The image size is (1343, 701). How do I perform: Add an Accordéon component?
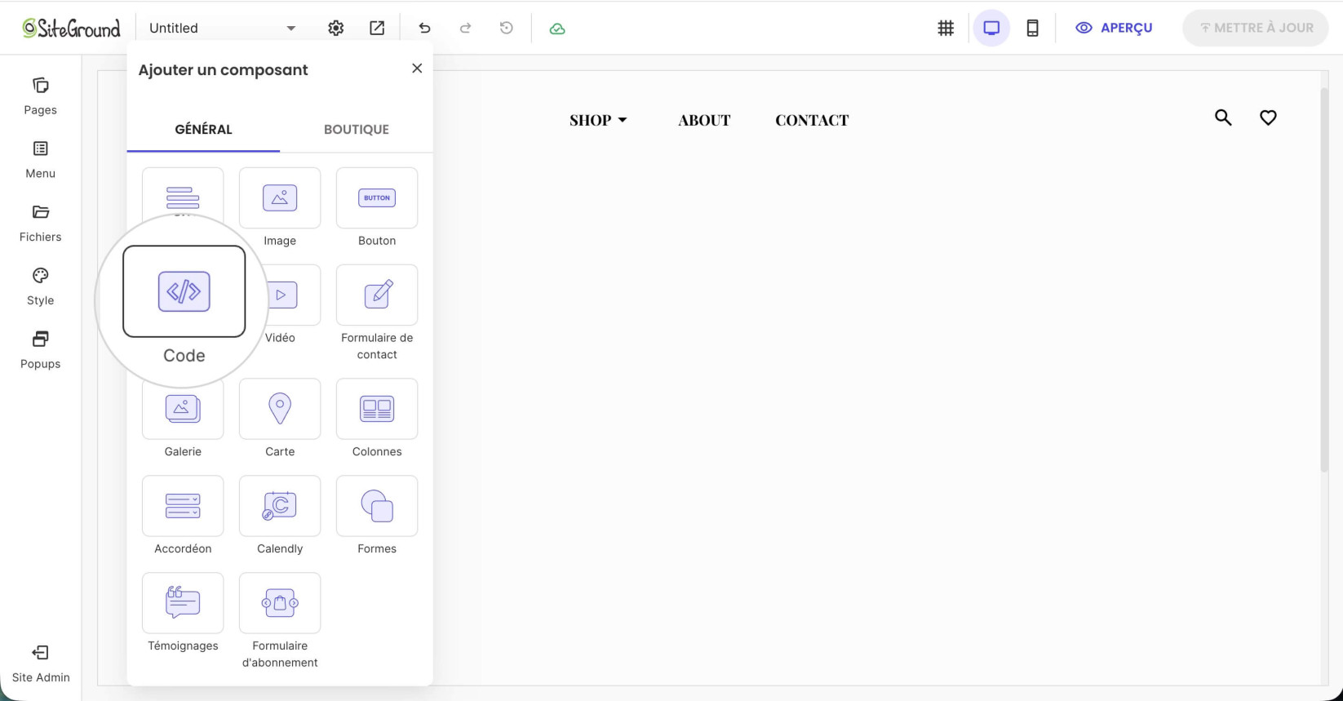(x=183, y=505)
